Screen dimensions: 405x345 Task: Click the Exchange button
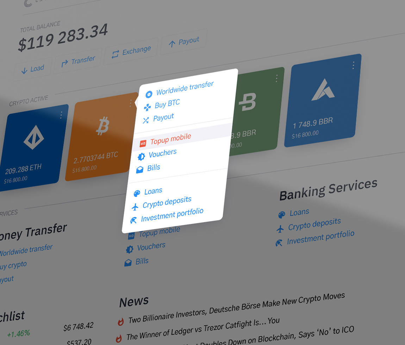(131, 51)
